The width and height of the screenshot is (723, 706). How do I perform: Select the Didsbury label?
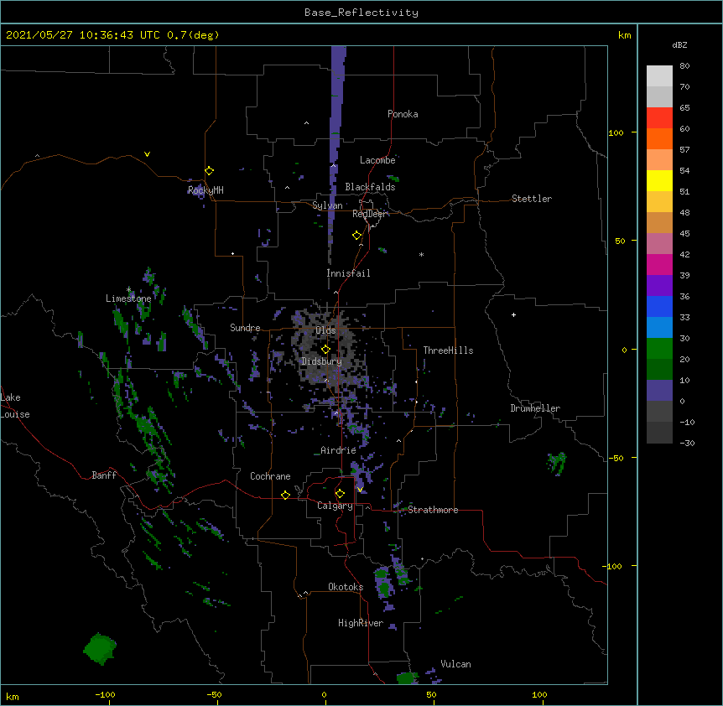[x=321, y=361]
